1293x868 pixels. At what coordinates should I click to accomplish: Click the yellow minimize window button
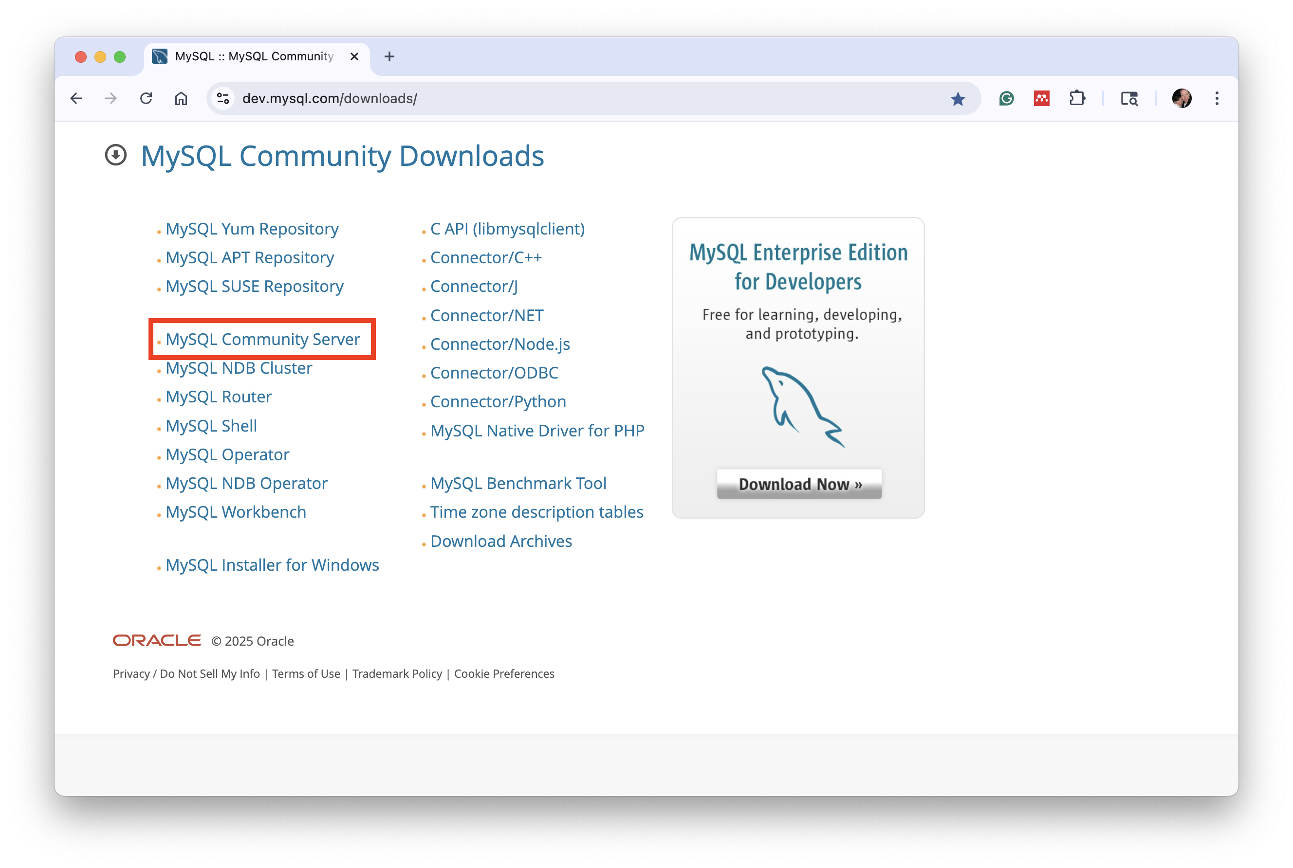(100, 56)
